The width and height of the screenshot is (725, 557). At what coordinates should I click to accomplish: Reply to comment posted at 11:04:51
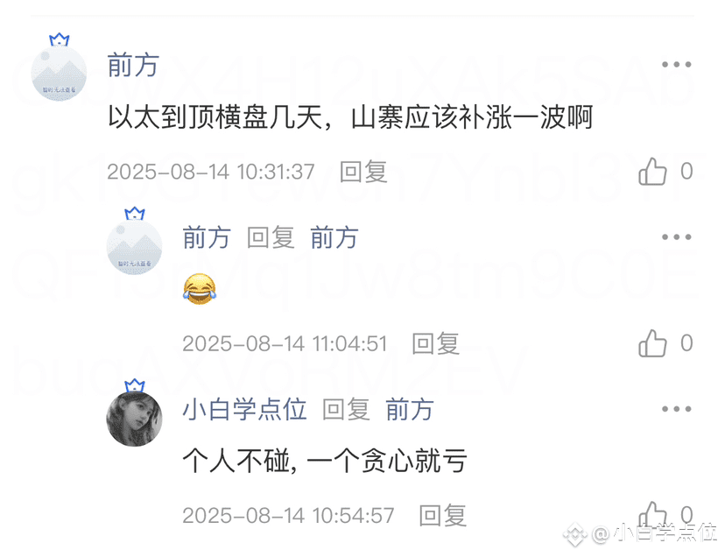tap(435, 343)
